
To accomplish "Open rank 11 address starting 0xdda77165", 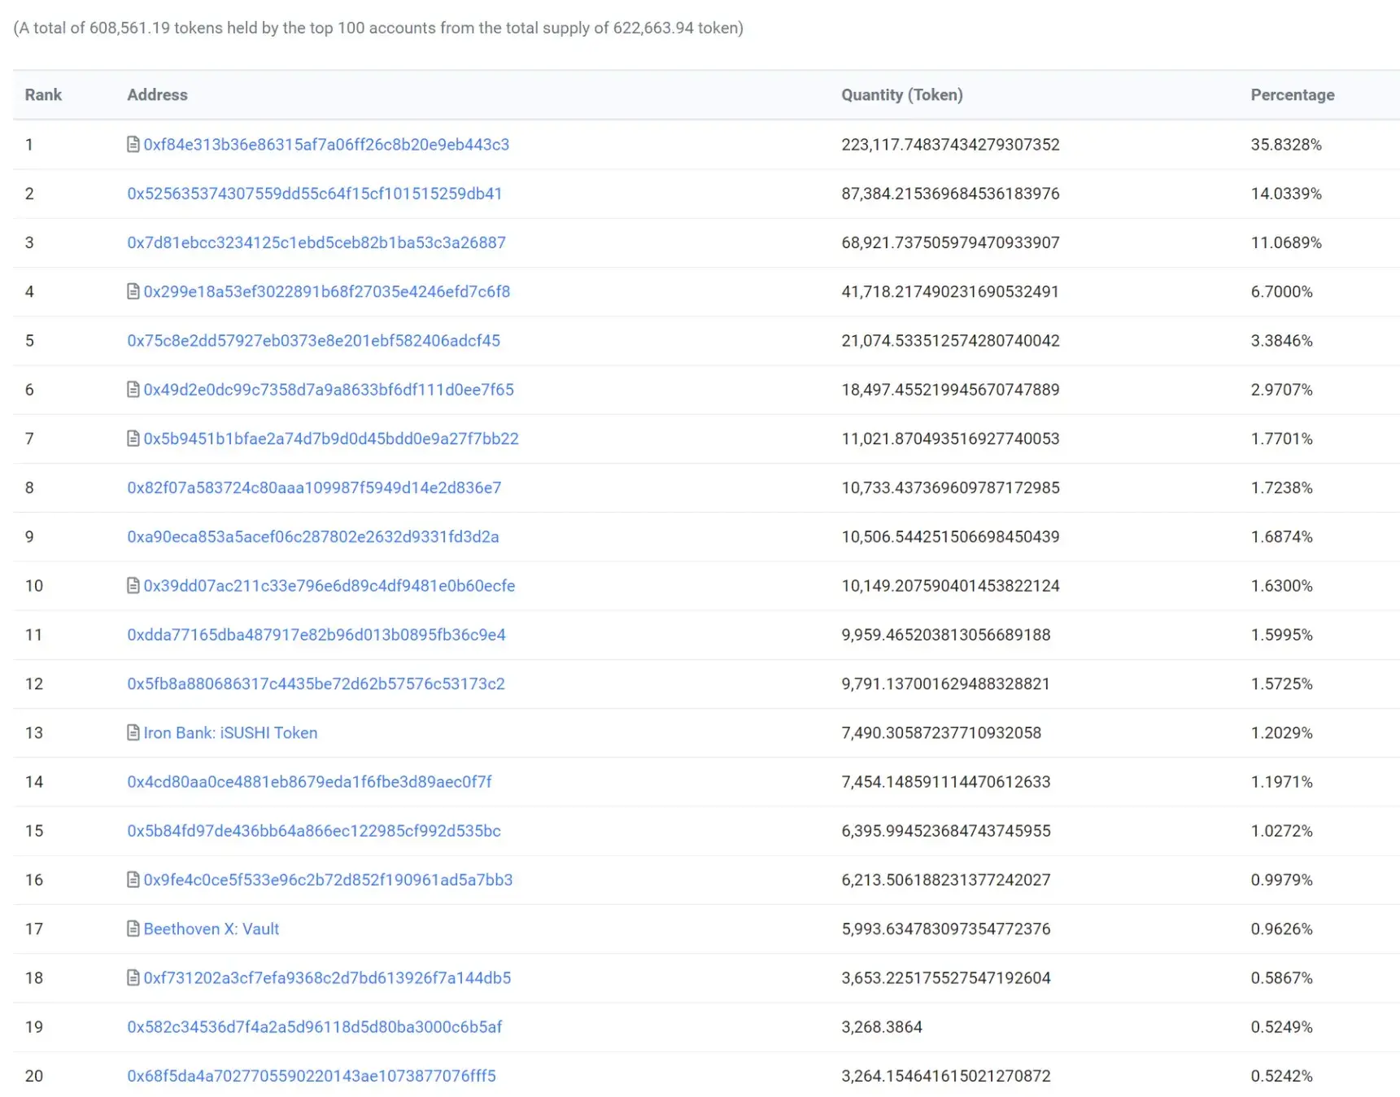I will point(316,635).
